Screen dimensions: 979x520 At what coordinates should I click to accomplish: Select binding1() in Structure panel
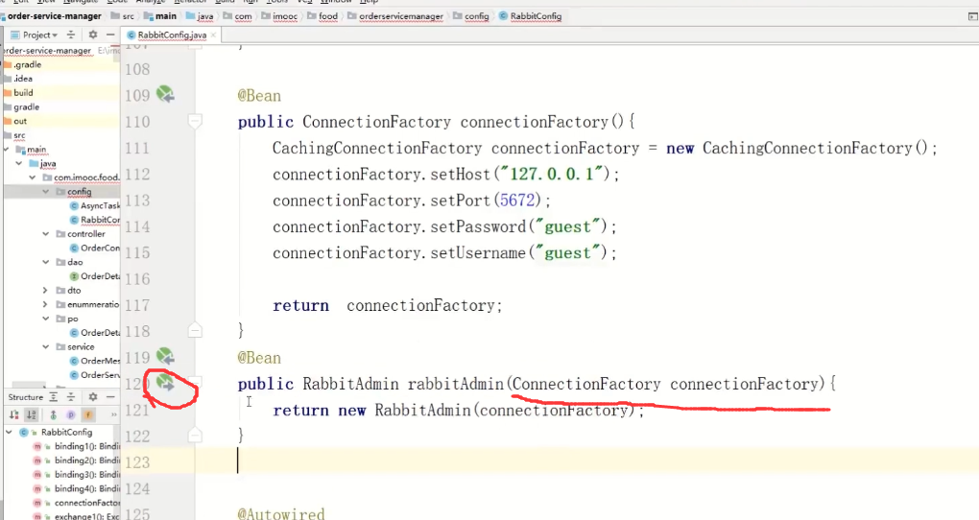coord(76,446)
